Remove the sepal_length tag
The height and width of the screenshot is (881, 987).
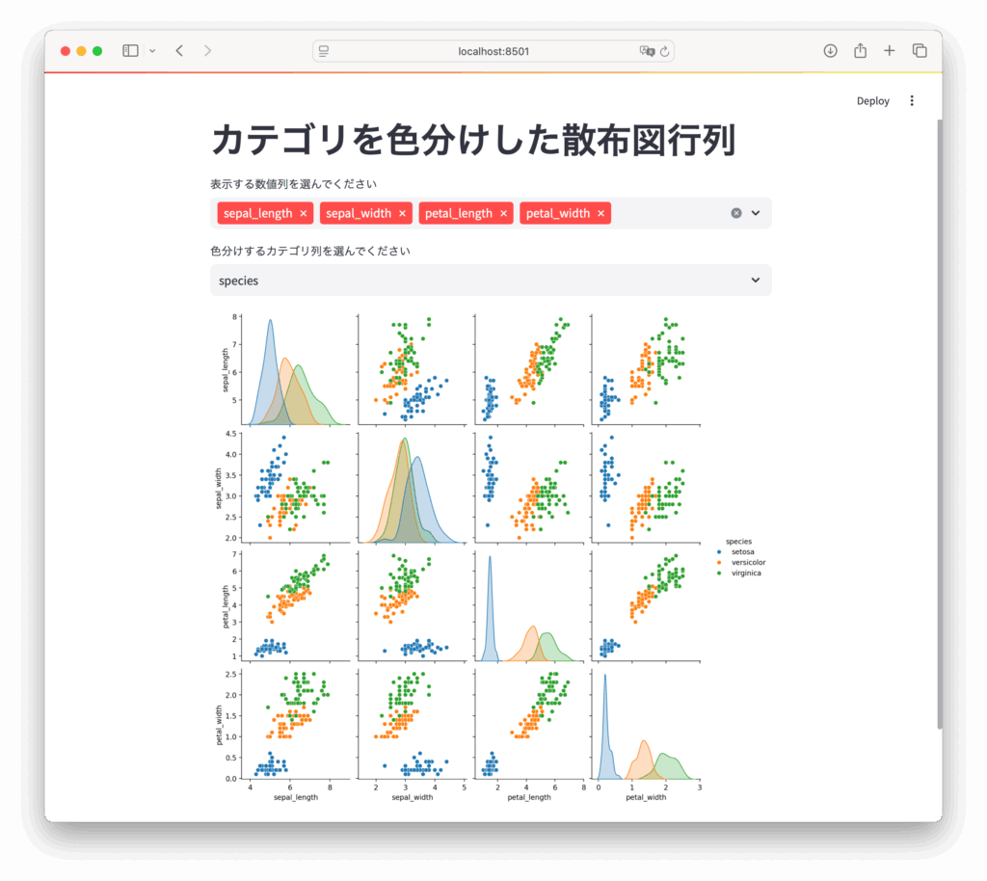point(304,214)
